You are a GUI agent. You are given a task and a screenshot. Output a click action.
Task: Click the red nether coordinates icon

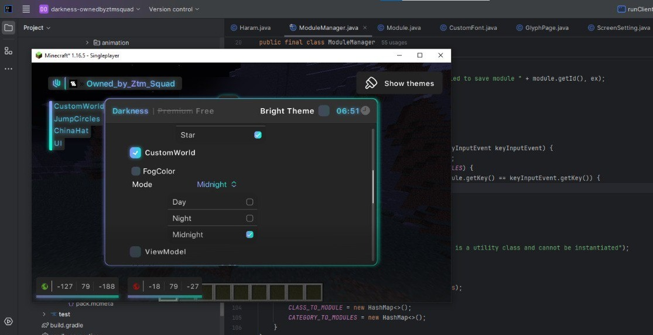point(136,286)
